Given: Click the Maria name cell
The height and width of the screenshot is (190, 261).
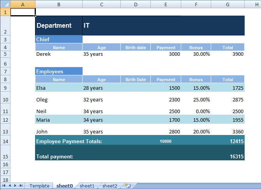Looking at the screenshot, I should coord(59,119).
